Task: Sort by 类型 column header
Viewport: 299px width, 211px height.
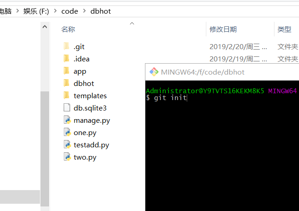Action: [x=284, y=30]
